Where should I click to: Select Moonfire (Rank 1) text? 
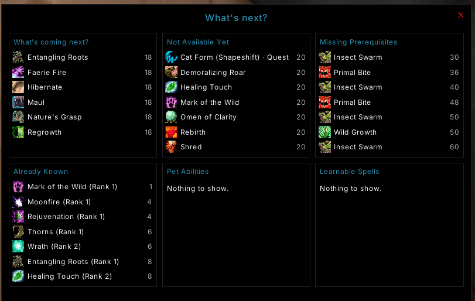point(59,201)
